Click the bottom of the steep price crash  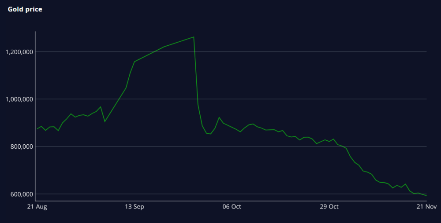click(x=210, y=134)
